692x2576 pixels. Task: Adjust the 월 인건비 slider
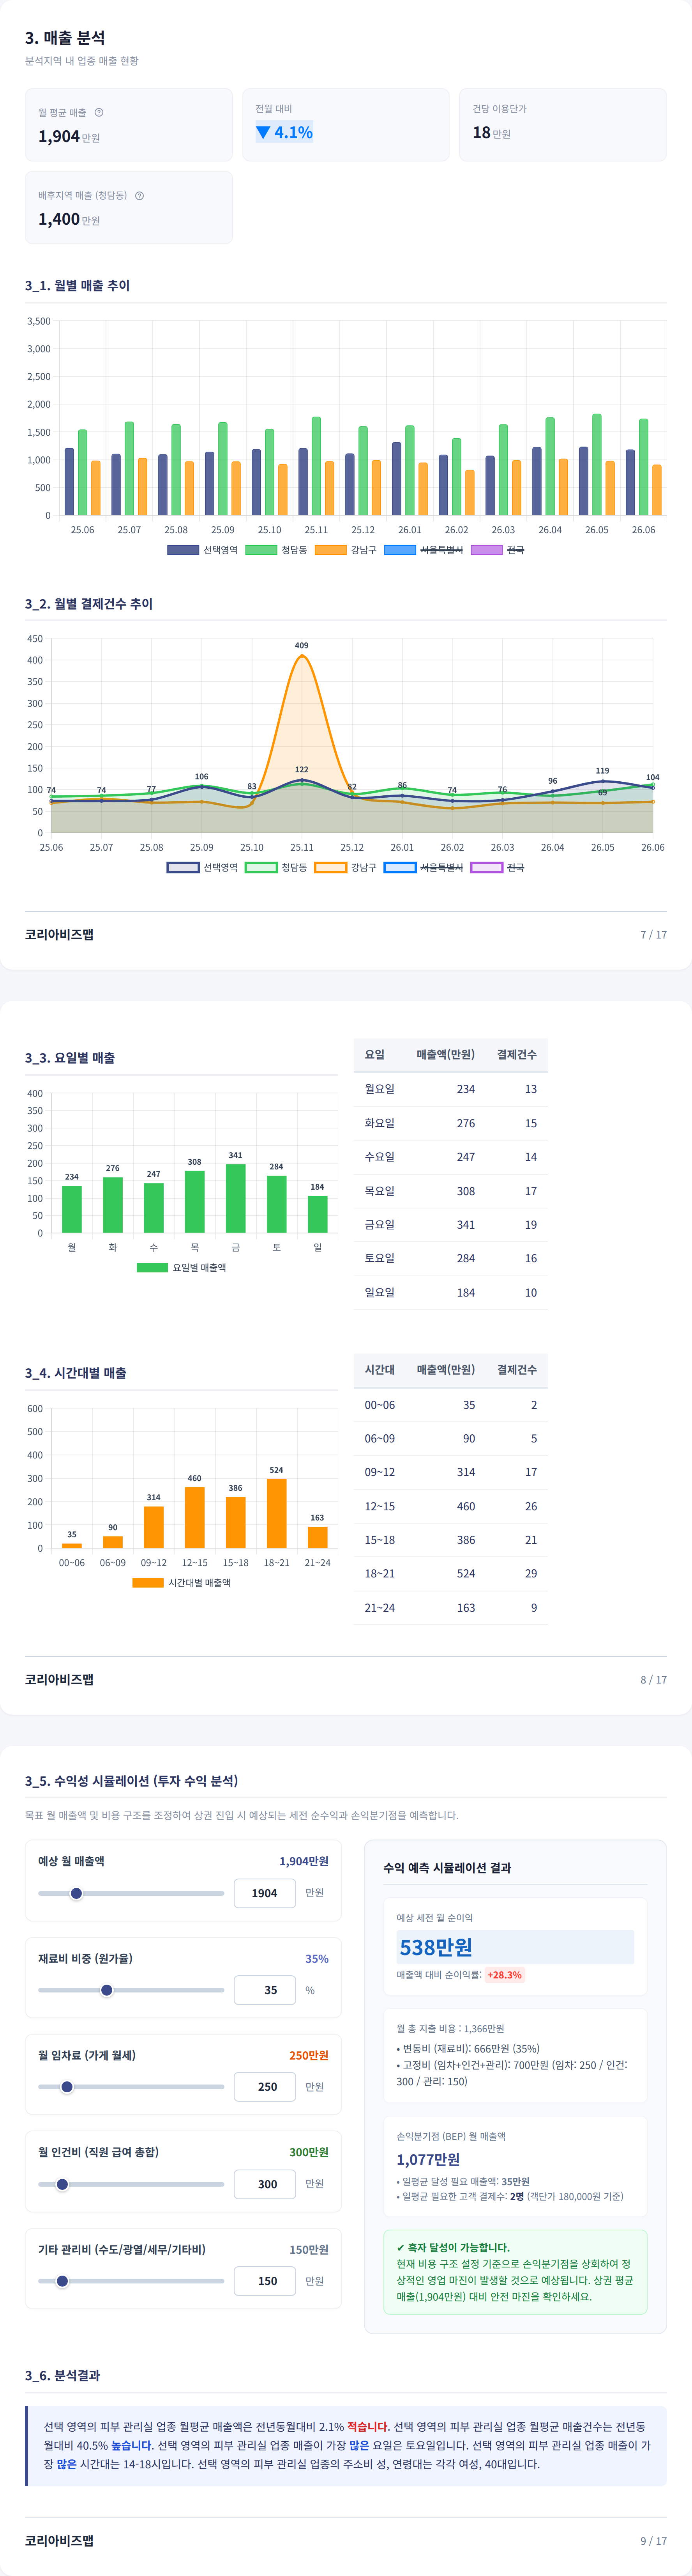(x=131, y=2184)
